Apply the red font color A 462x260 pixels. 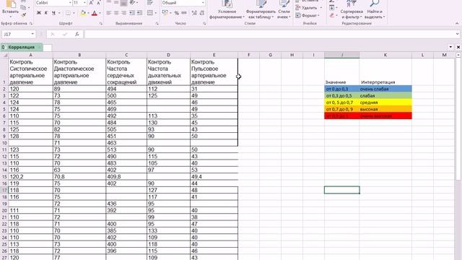(x=95, y=13)
